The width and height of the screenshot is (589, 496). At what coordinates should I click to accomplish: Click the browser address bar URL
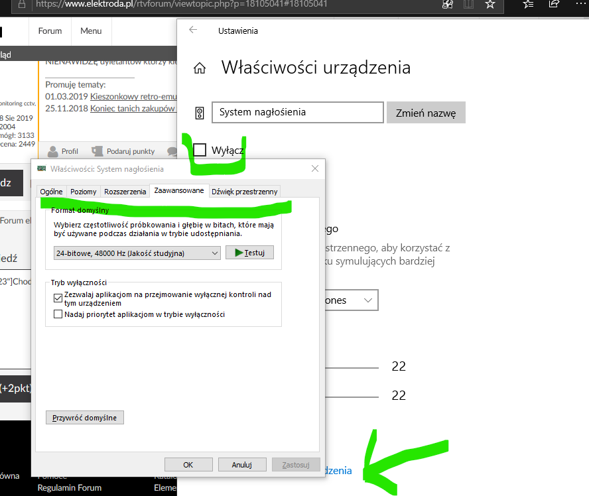tap(182, 5)
